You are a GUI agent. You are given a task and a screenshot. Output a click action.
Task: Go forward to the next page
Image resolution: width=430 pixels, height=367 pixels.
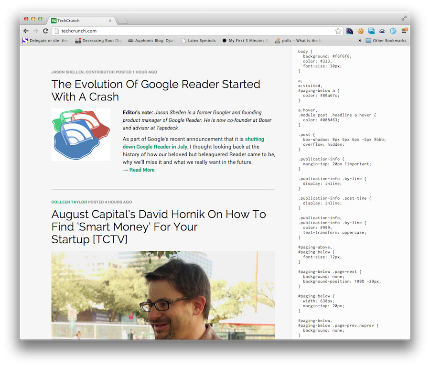(36, 31)
